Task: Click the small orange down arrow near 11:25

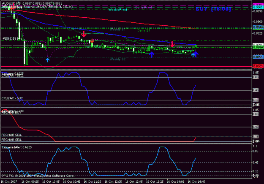Action: (92, 41)
